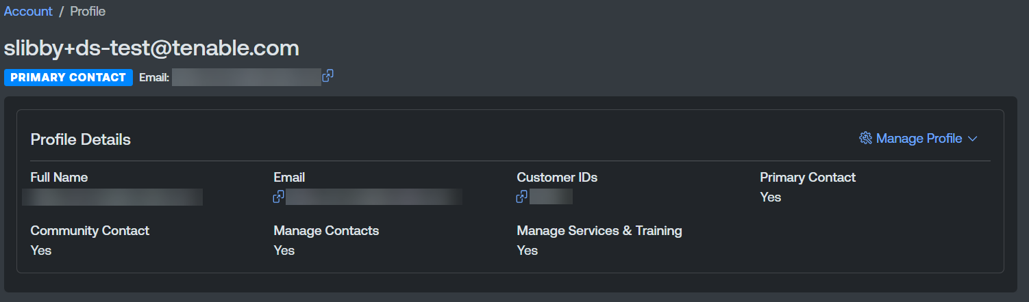Expand the Manage Profile chevron arrow
This screenshot has height=302, width=1029.
click(972, 139)
